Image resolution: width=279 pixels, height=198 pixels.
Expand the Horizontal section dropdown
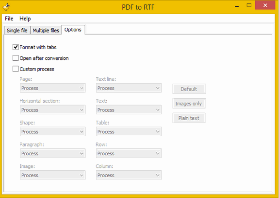[53, 110]
